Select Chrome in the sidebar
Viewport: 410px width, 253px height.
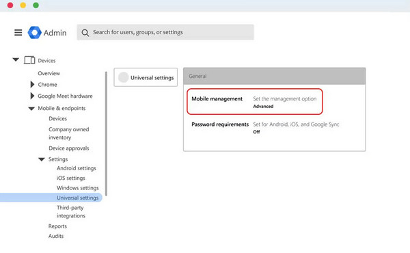(x=47, y=85)
